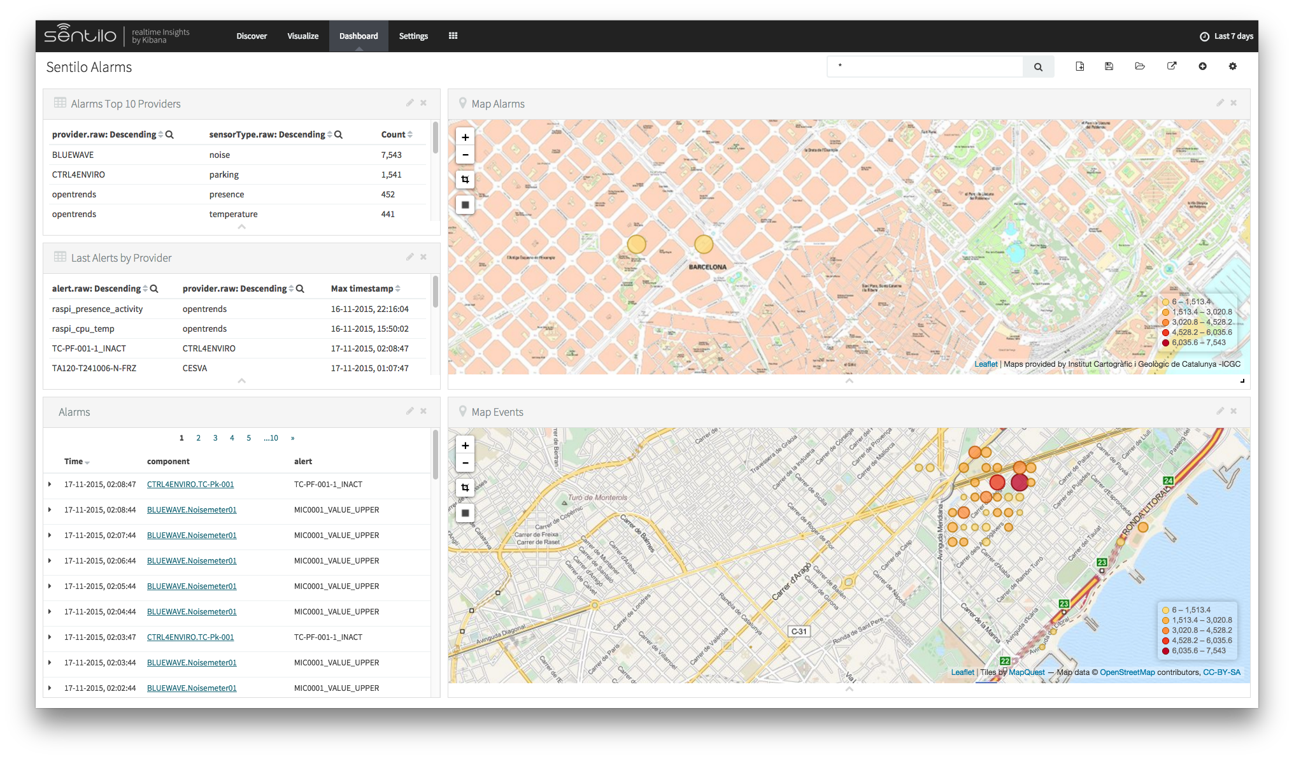
Task: Remove Alarms Top 10 Providers panel
Action: point(423,103)
